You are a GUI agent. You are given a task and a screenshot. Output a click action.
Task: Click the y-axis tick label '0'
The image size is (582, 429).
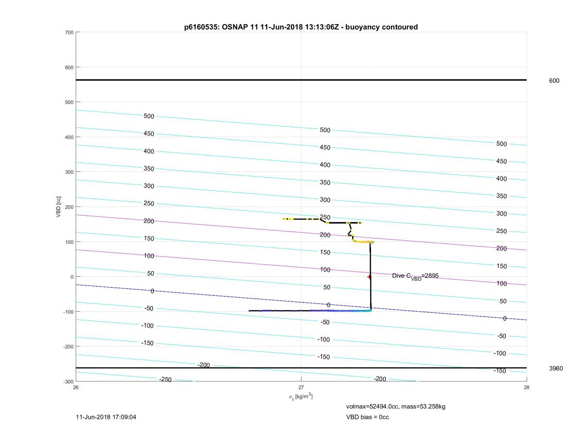pyautogui.click(x=72, y=277)
